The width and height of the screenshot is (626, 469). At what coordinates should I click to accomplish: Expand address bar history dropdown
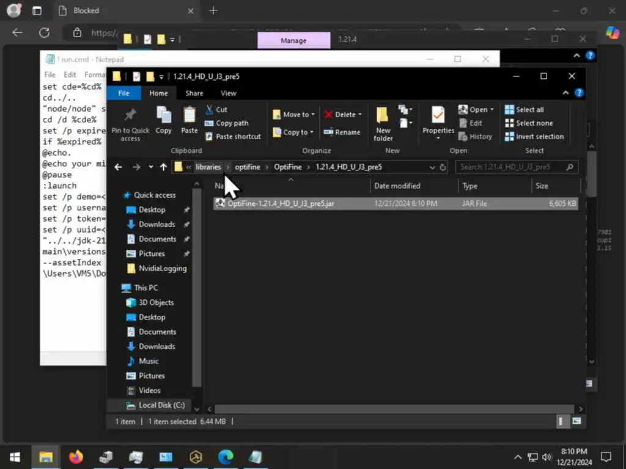[x=432, y=167]
